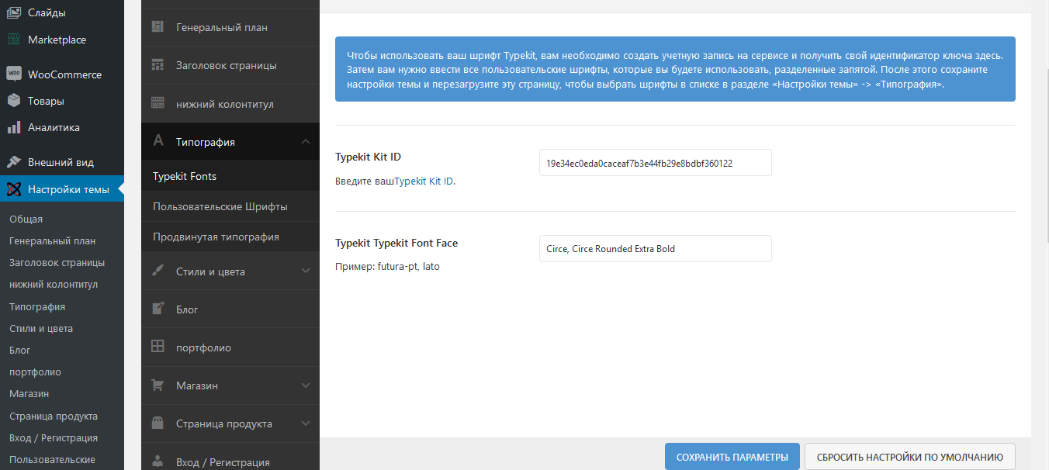Open Стили и цвета submenu link
1049x470 pixels.
[41, 328]
